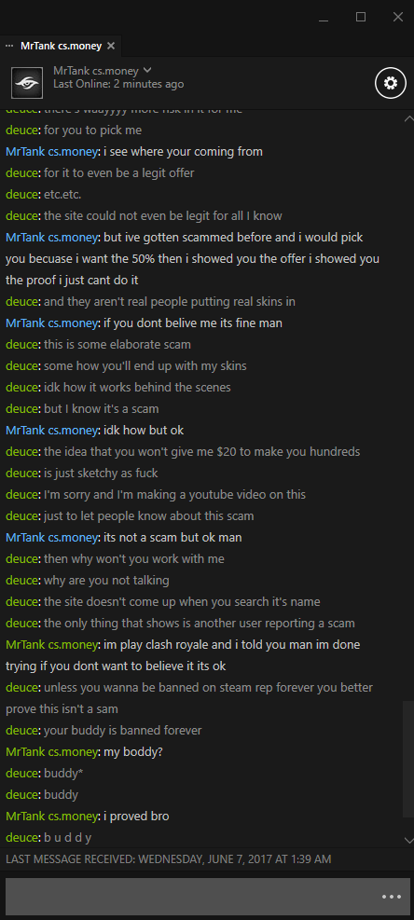Click the MrTank cs.money name in header
This screenshot has height=920, width=414.
[96, 71]
